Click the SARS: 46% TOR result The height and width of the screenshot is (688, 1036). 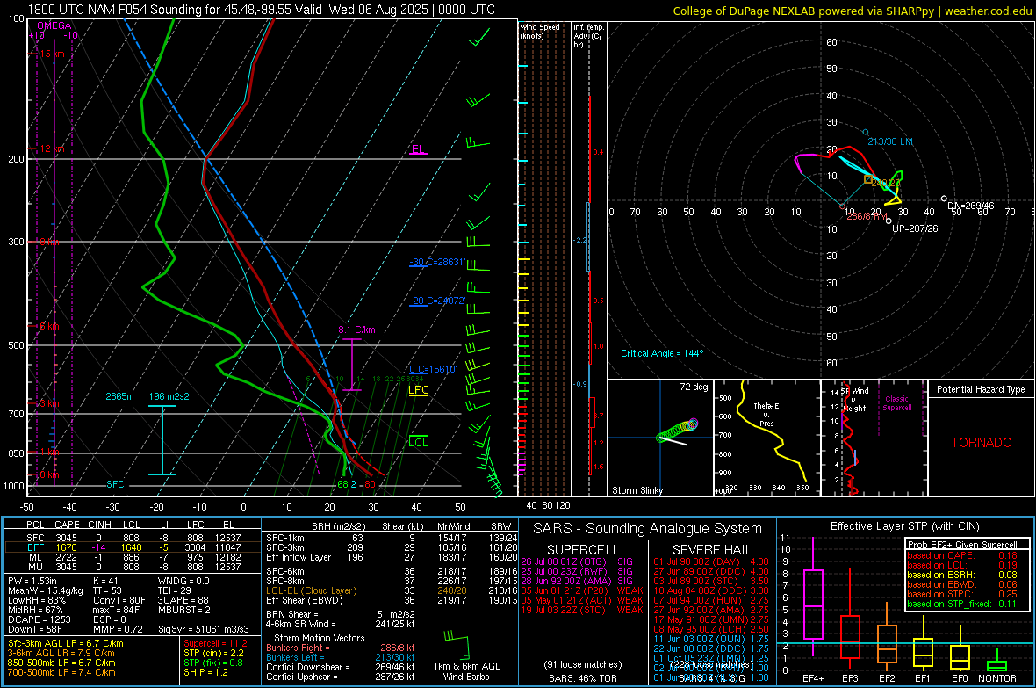point(582,678)
